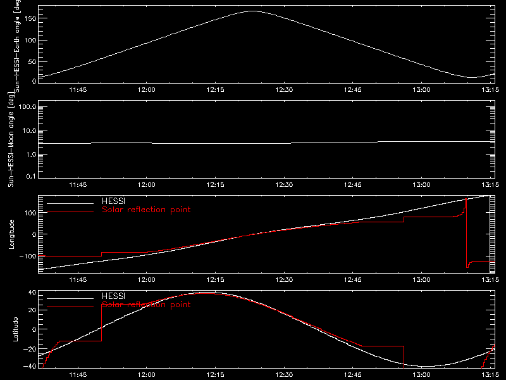Click 12:45 time label under Moon angle plot
Viewport: 506px width, 380px height.
click(353, 185)
